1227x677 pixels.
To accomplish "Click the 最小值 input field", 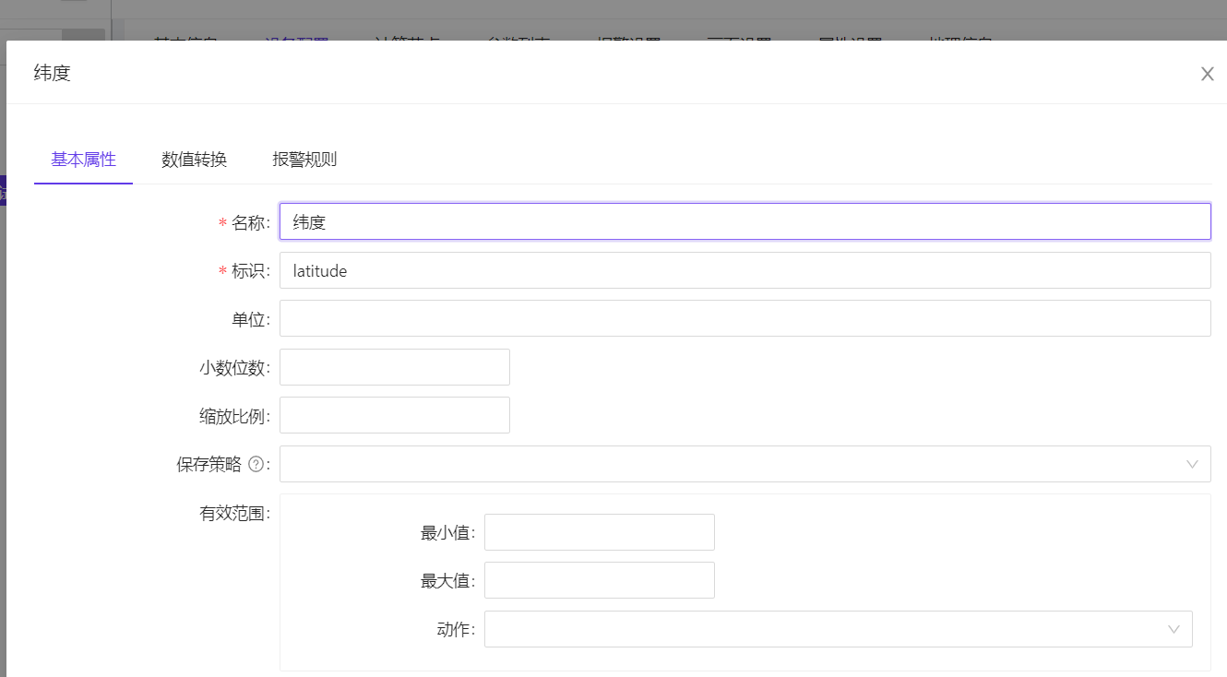I will click(599, 532).
